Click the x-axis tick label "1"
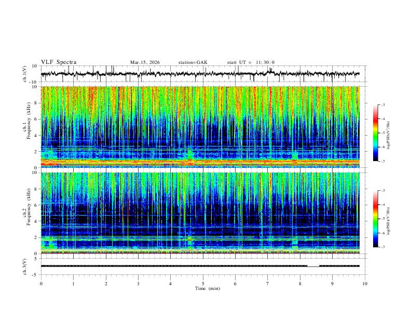The image size is (411, 318). pyautogui.click(x=73, y=284)
